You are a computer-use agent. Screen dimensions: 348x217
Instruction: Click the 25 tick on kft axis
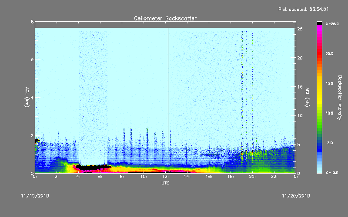300,29
